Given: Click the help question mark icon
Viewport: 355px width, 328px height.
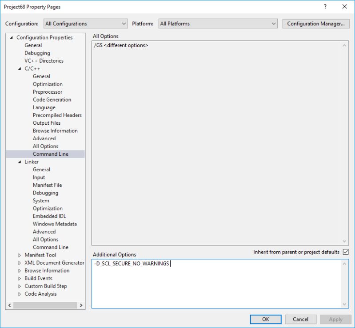Looking at the screenshot, I should 325,7.
